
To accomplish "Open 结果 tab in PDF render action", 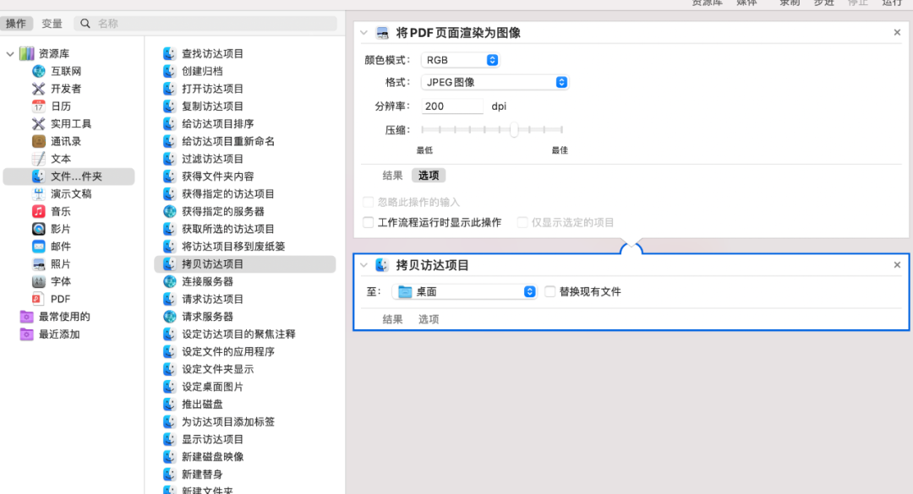I will [392, 175].
